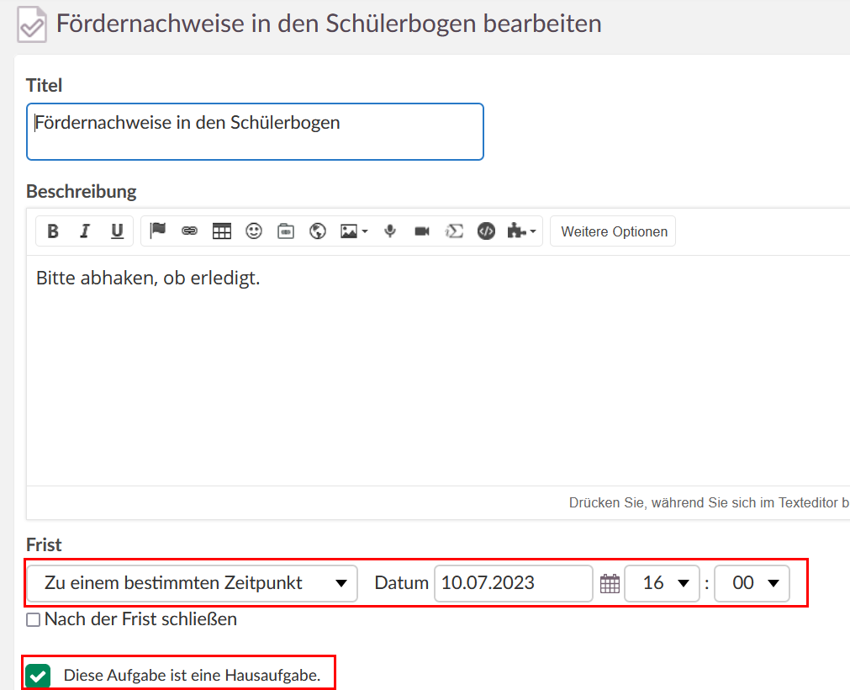Open the minute dropdown showing 00
The image size is (850, 690).
[752, 583]
